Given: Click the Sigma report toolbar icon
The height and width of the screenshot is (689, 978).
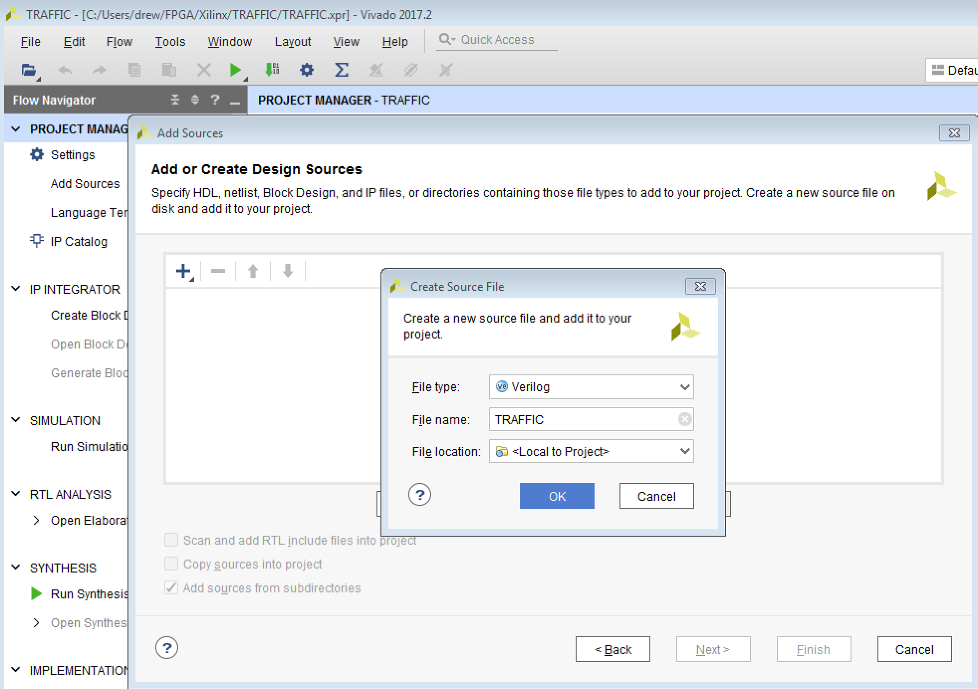Looking at the screenshot, I should click(x=342, y=70).
